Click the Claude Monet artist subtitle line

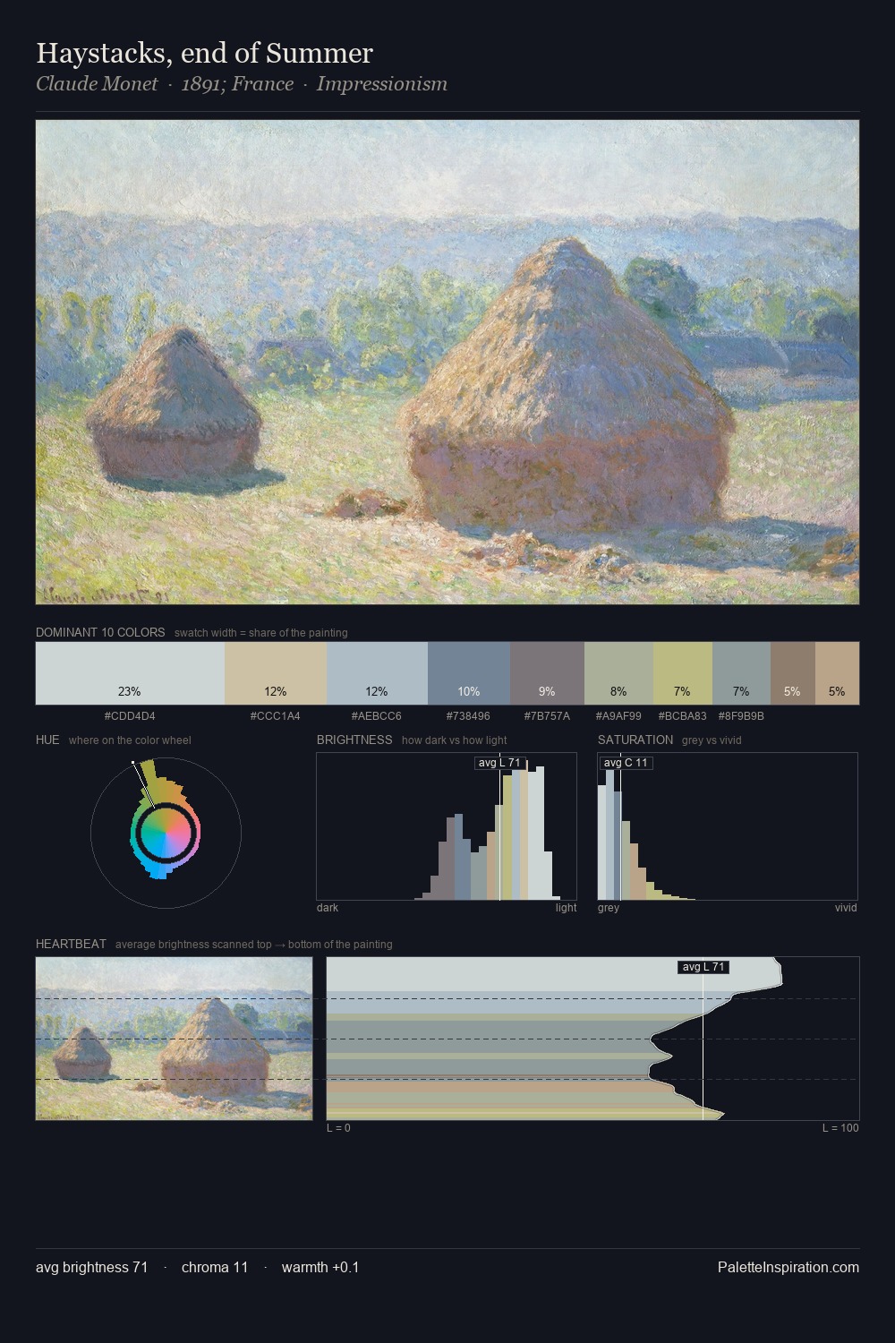242,84
